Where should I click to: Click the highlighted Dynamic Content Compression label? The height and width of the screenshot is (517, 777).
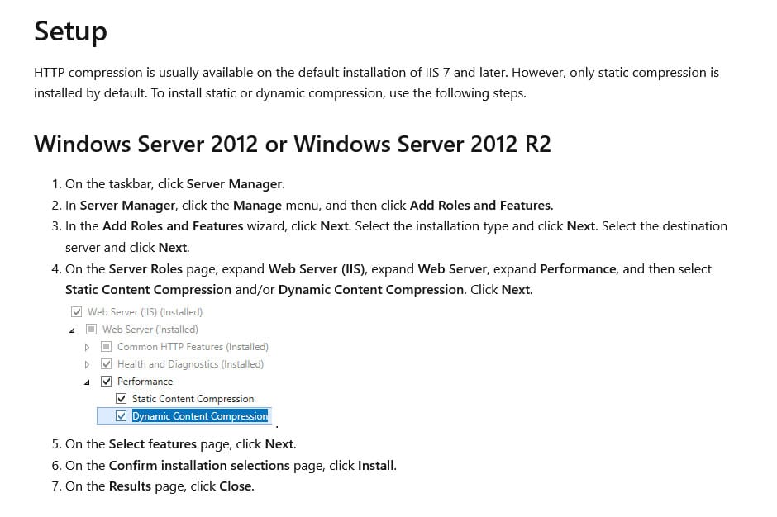pos(200,416)
